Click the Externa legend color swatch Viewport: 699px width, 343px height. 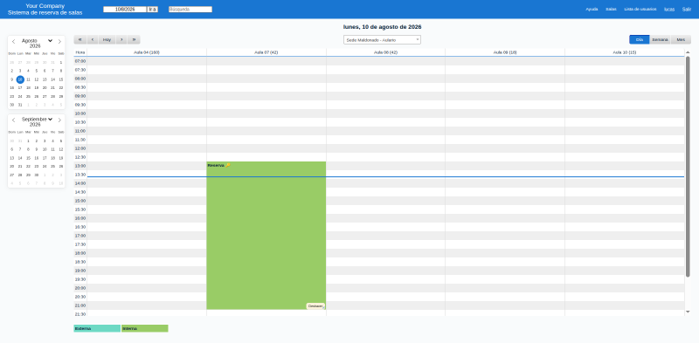coord(97,328)
